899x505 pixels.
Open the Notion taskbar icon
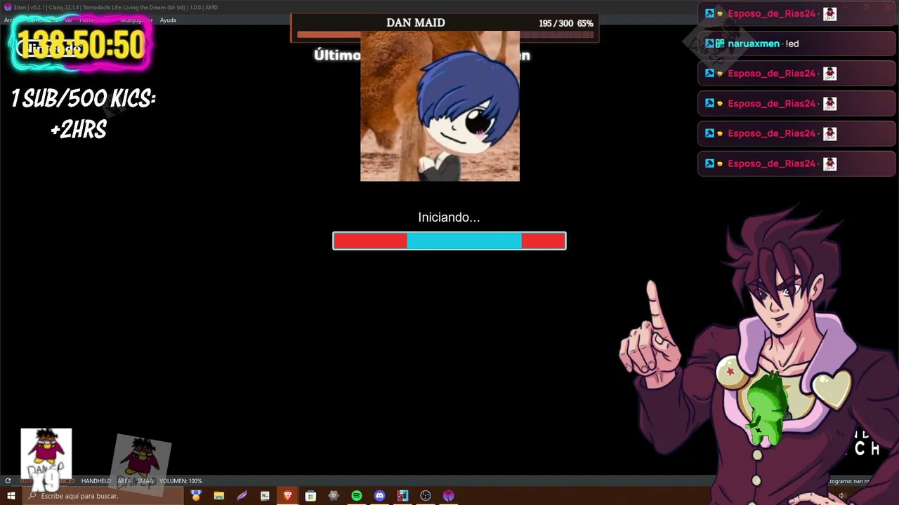pos(265,496)
